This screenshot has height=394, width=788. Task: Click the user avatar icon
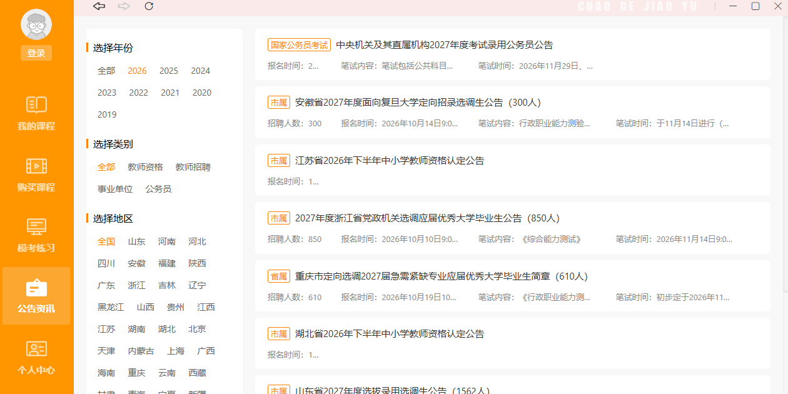36,25
